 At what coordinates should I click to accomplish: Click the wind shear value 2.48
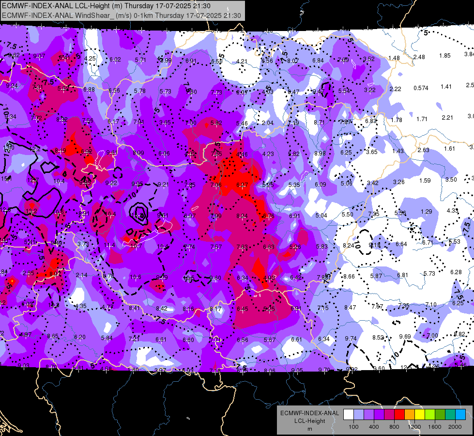coord(419,57)
